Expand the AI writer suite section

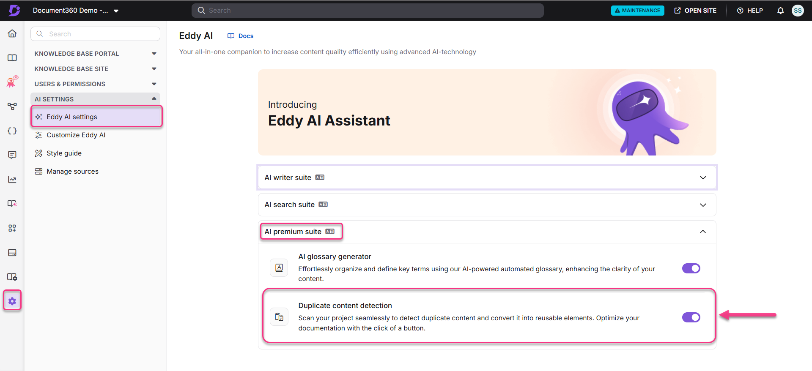[702, 177]
